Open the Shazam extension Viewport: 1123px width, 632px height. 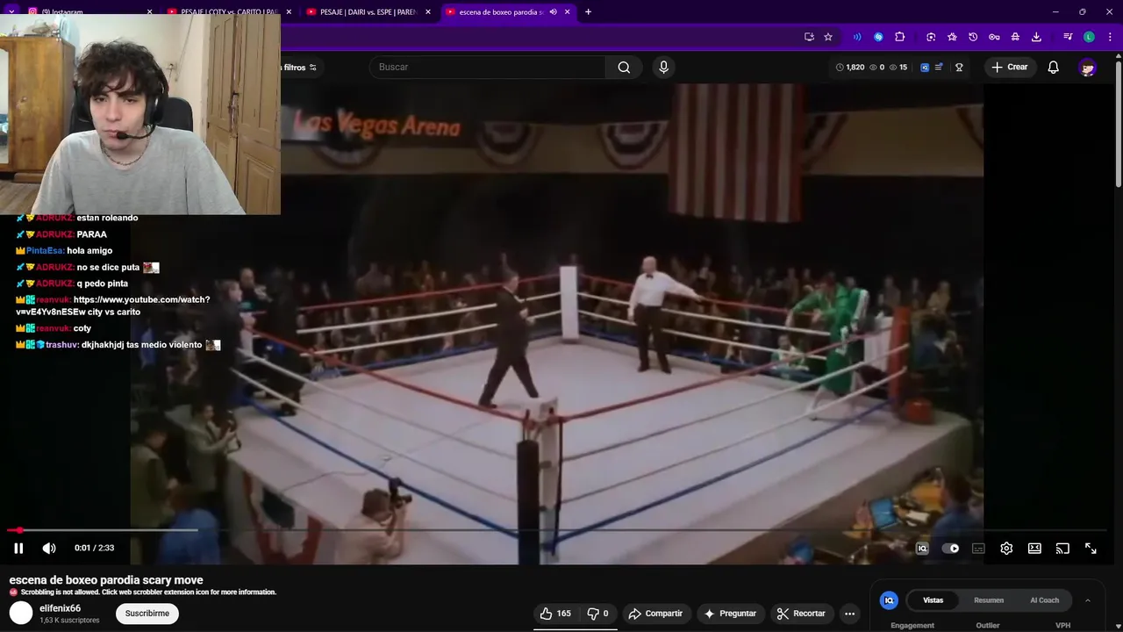(878, 37)
